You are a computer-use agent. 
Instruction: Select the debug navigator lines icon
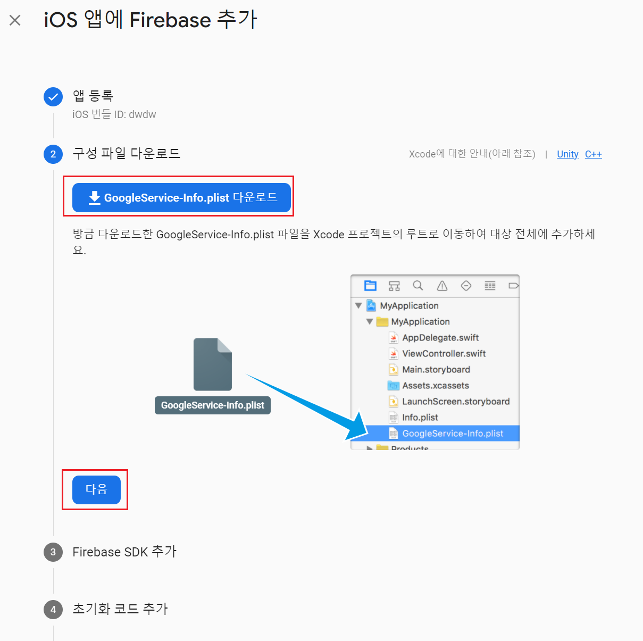pyautogui.click(x=490, y=286)
